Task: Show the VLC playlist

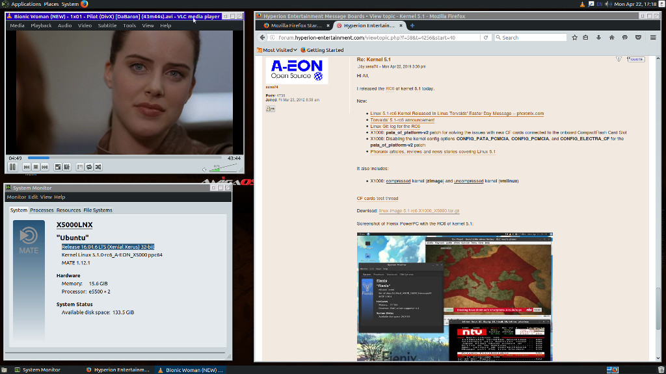Action: [80, 167]
